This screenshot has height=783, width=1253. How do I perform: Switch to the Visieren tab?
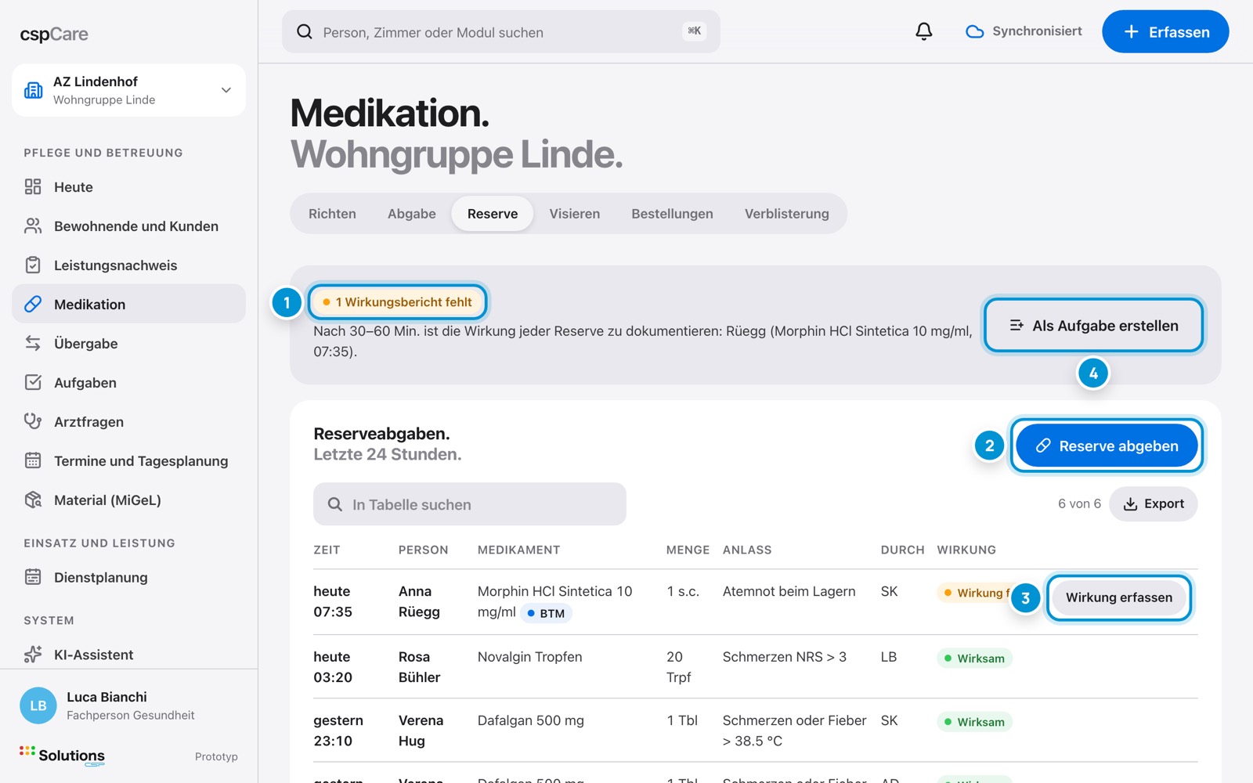(574, 214)
